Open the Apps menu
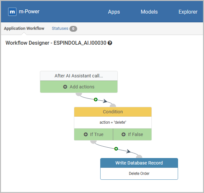This screenshot has width=204, height=193. coord(114,12)
